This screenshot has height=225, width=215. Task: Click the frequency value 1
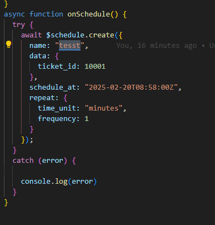(x=87, y=119)
